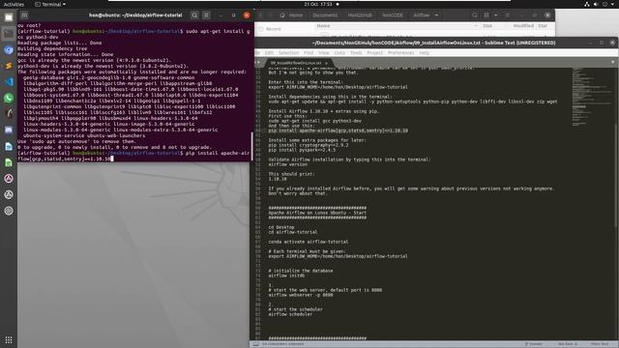Open LibreOffice Writer from dock
The width and height of the screenshot is (619, 348).
(9, 146)
